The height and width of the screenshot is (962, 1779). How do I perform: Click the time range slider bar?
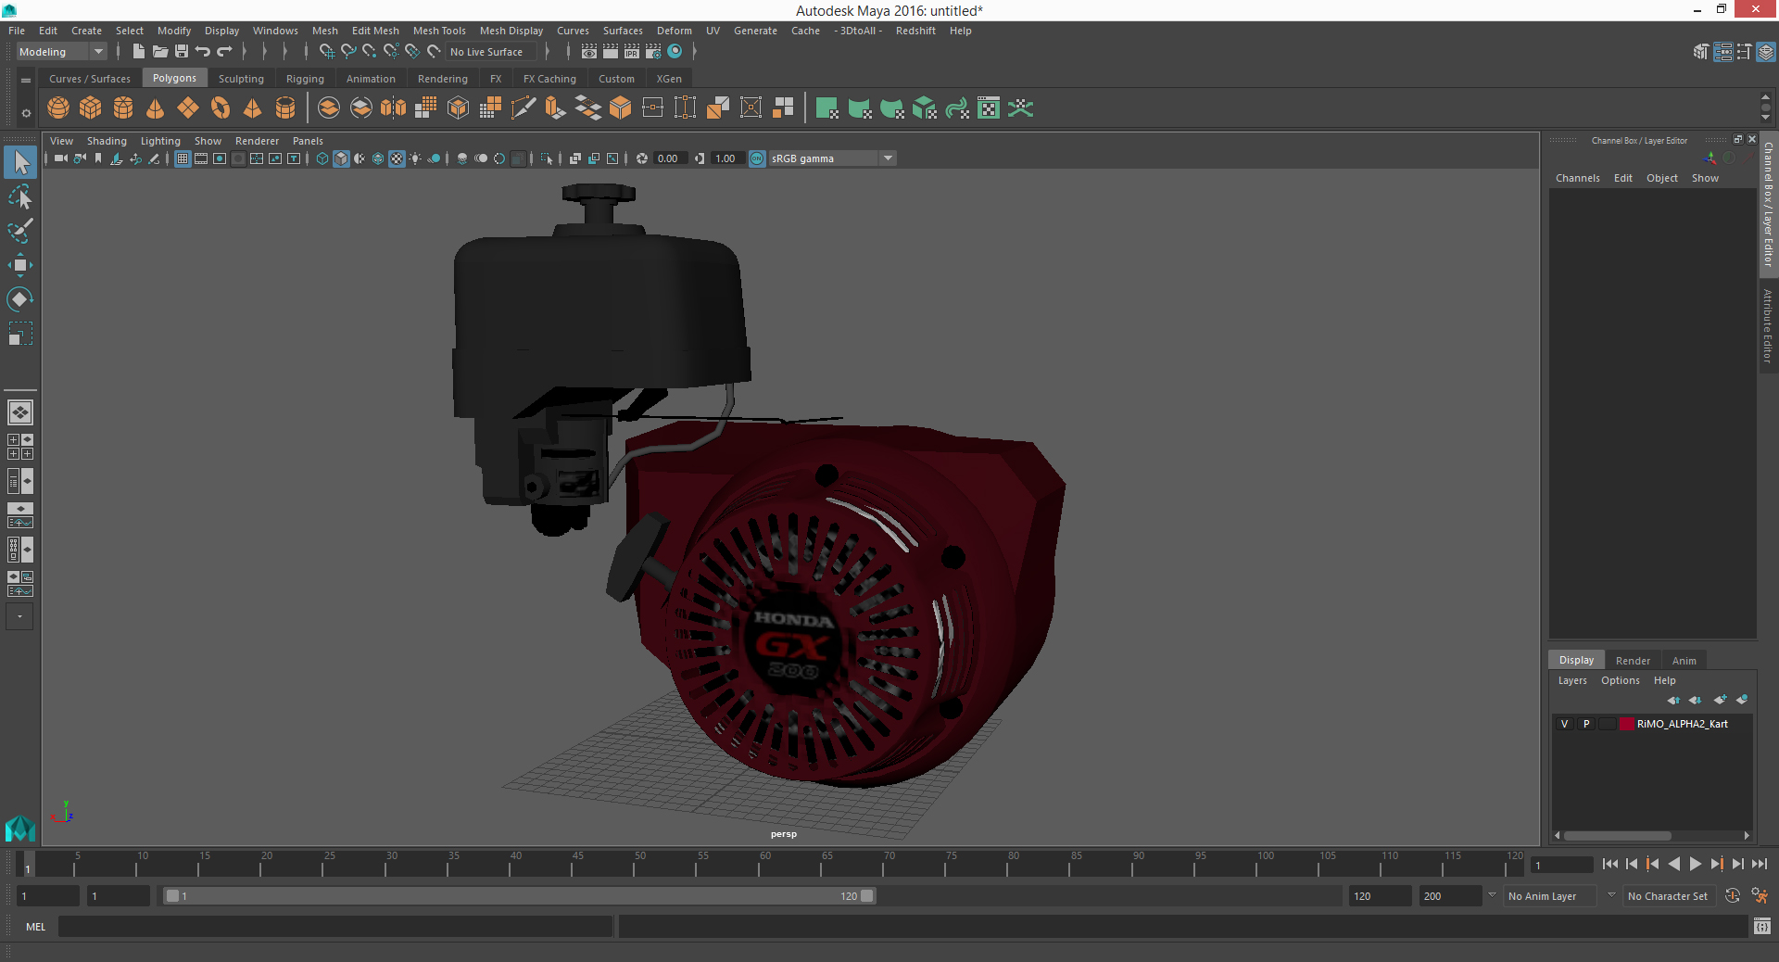(x=518, y=896)
